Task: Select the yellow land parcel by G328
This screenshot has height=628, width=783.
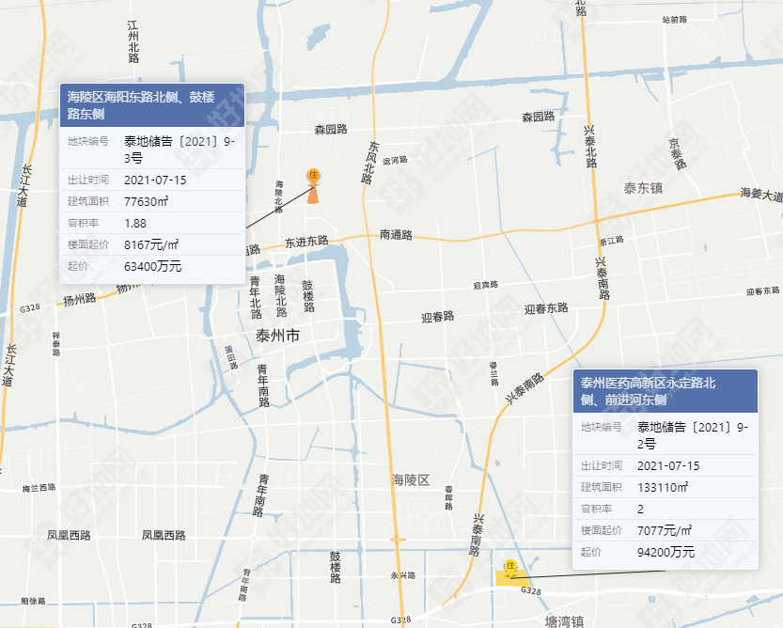Action: pos(511,578)
